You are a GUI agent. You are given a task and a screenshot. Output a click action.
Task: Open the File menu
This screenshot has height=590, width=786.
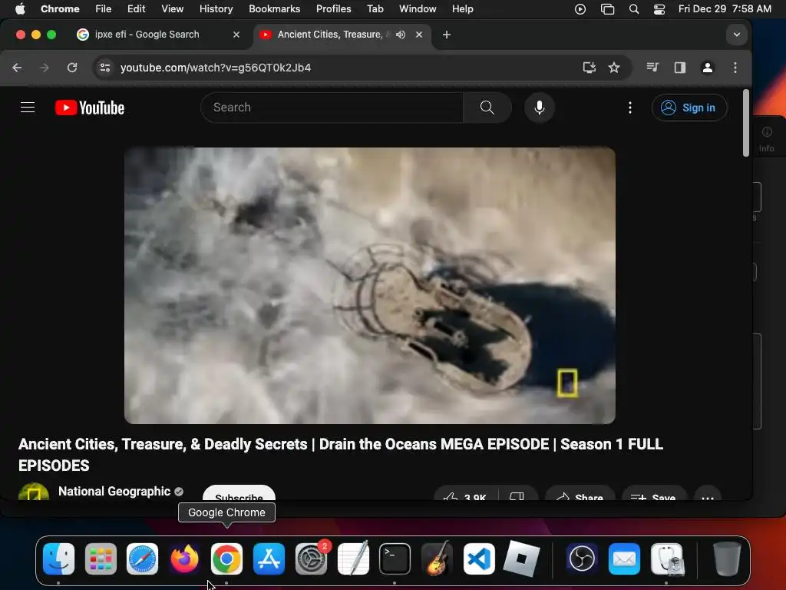(104, 8)
